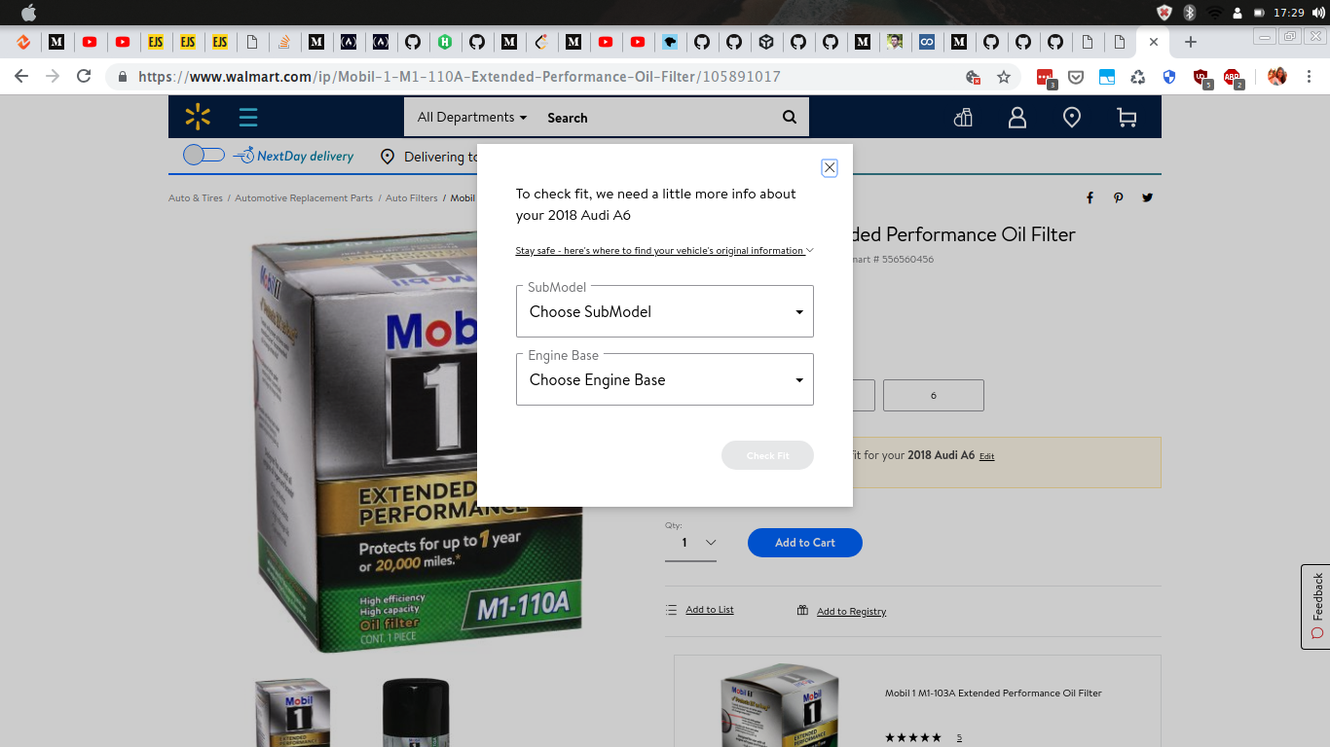Switch to the cube icon tab

766,42
